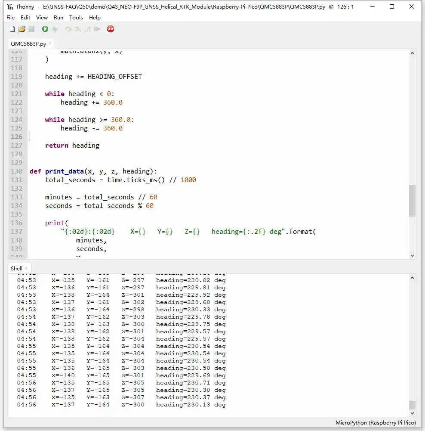Click the Step Into toolbar icon
This screenshot has width=425, height=431.
point(78,29)
